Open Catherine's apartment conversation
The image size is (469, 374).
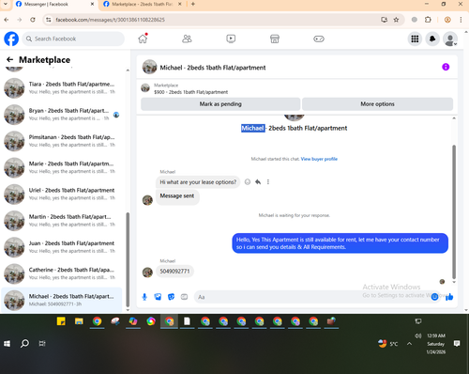(62, 273)
